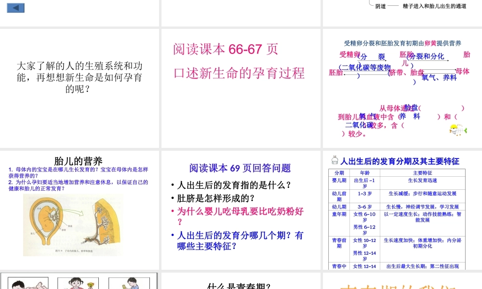Click the cell 生长慢，神经调节发展，学习发展
Viewport: 482px width, 289px height.
click(x=422, y=207)
